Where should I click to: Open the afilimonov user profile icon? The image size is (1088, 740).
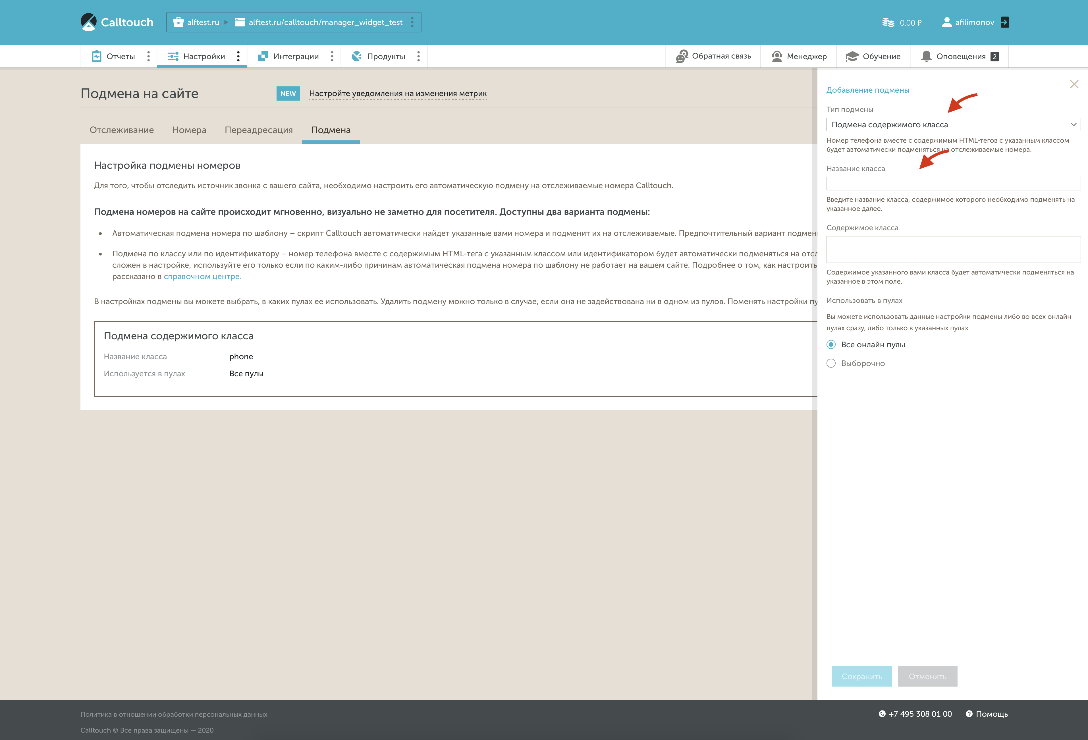pyautogui.click(x=947, y=22)
